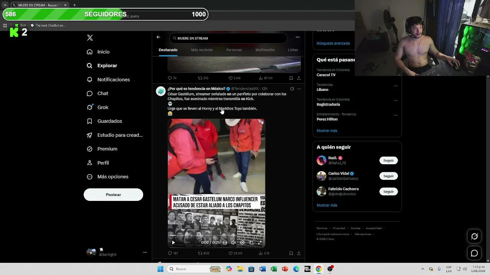The height and width of the screenshot is (275, 490).
Task: Click Mostrar más under A quién seguir
Action: point(327,205)
